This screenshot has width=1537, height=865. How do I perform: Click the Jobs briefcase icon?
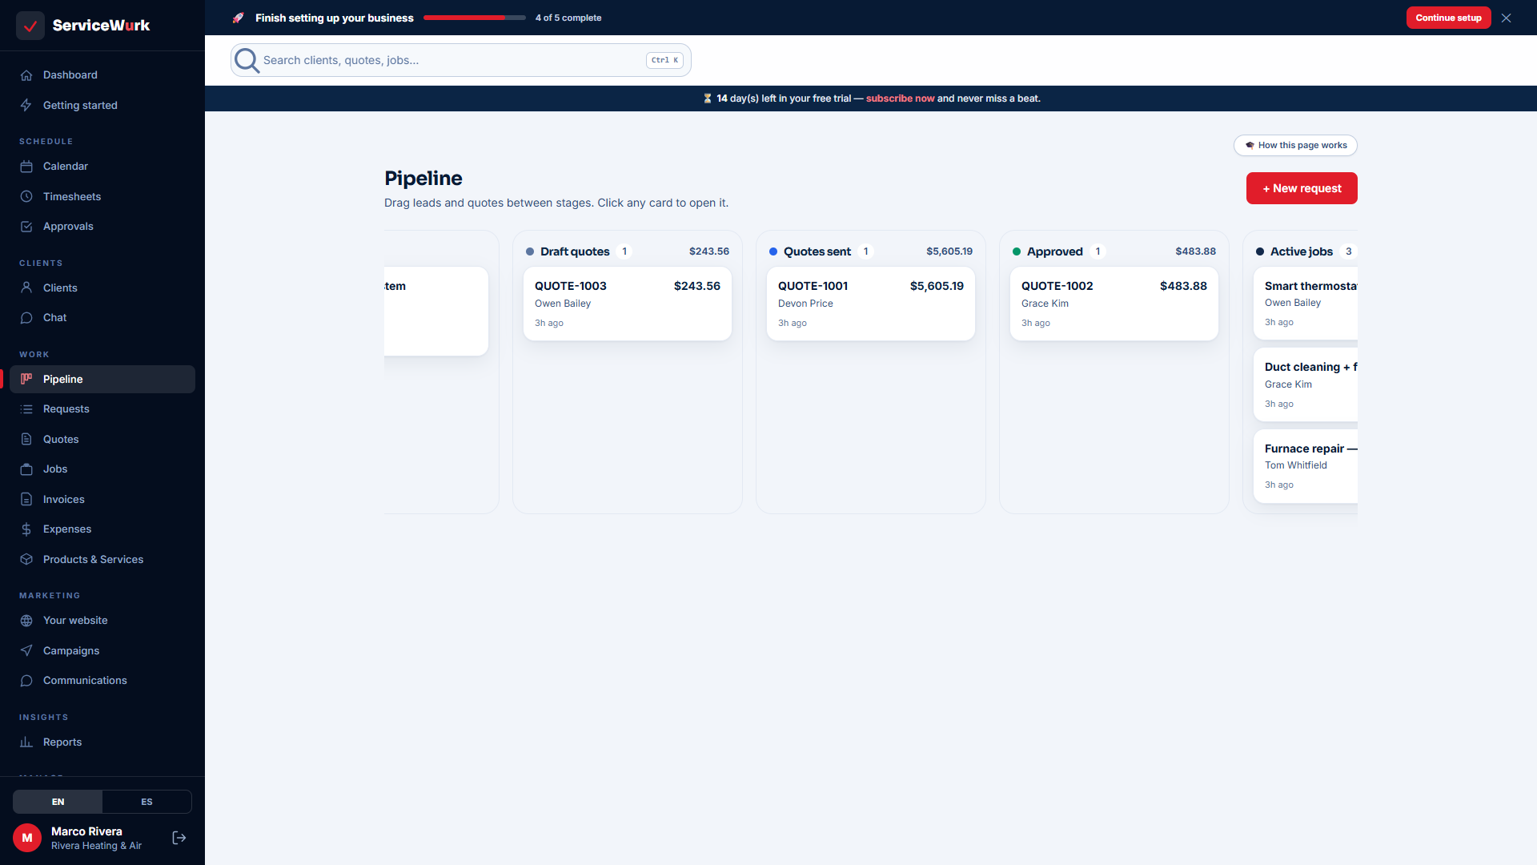26,469
